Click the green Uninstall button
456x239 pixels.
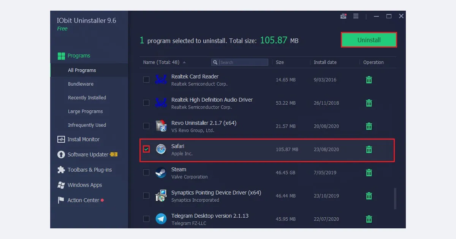click(369, 40)
